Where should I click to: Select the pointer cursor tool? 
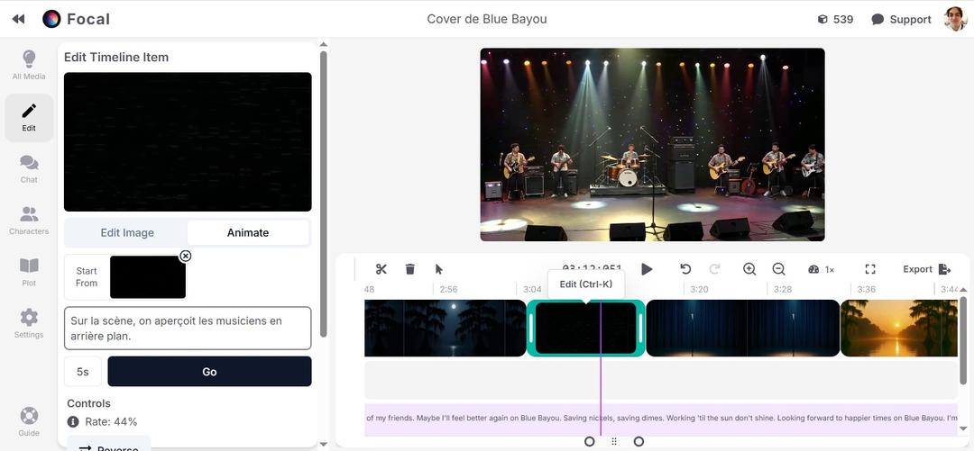click(439, 269)
